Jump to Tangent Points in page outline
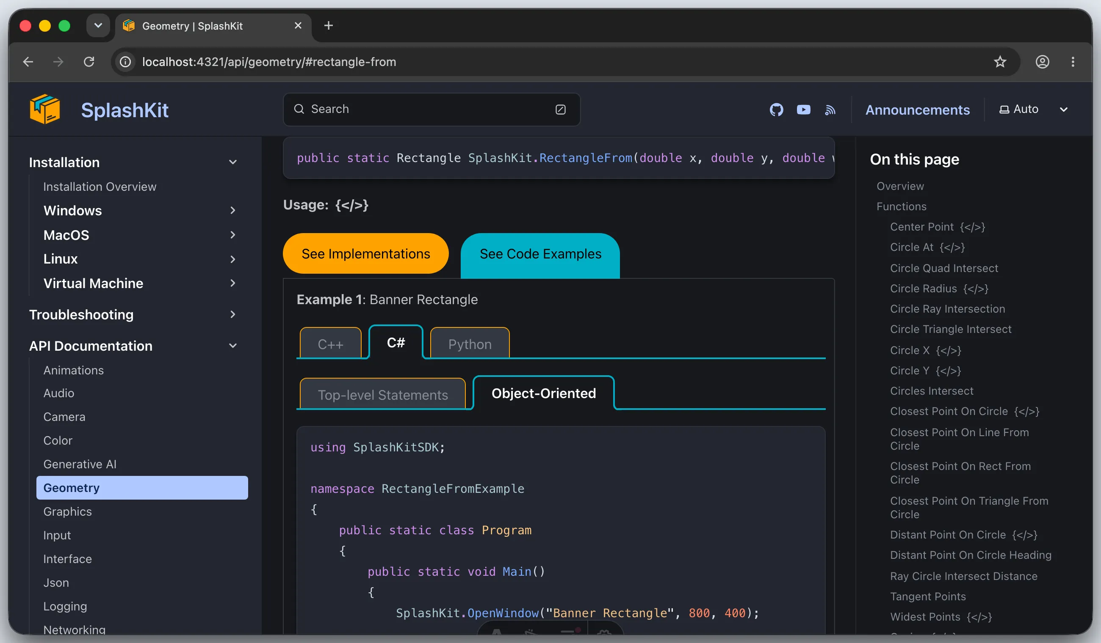This screenshot has height=643, width=1101. [x=927, y=596]
